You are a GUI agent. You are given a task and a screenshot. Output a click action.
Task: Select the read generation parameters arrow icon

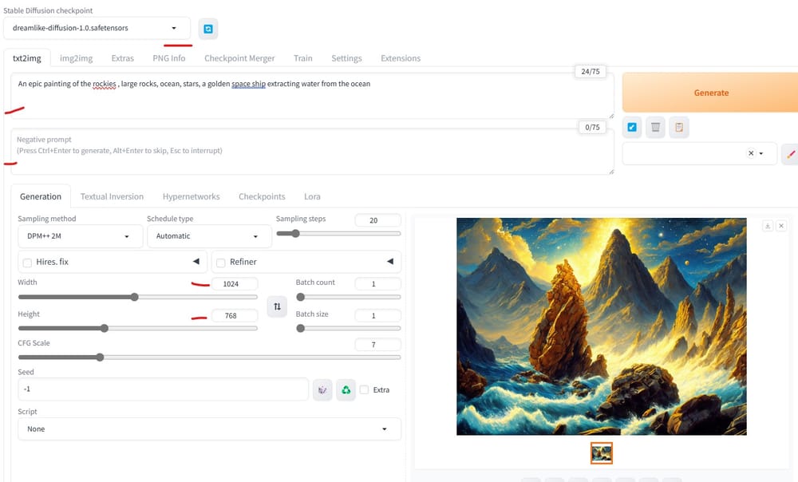(x=631, y=127)
